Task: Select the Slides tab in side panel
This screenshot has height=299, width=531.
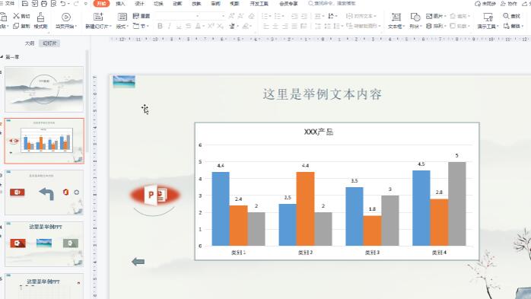Action: tap(49, 43)
